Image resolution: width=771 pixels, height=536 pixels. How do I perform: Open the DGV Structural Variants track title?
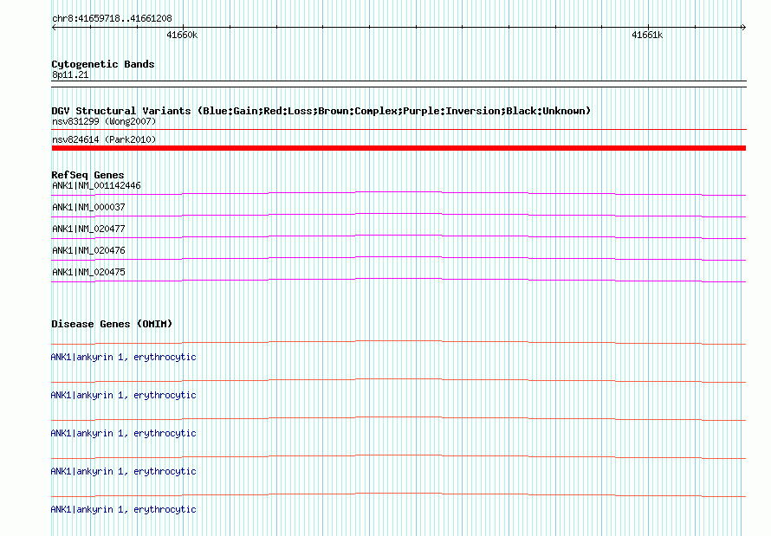tap(321, 111)
